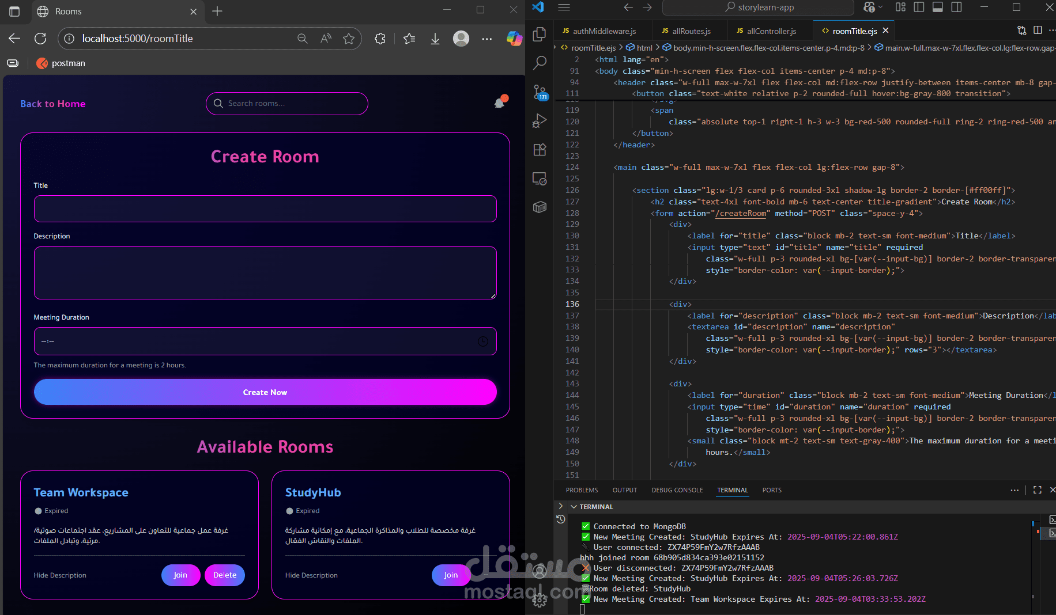Delete the Team Workspace room
The width and height of the screenshot is (1056, 615).
click(225, 575)
